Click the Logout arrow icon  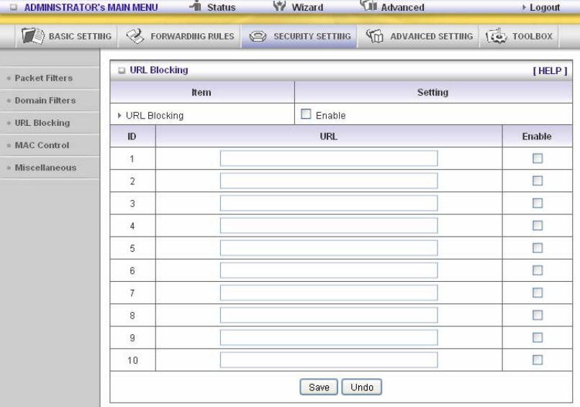point(524,7)
